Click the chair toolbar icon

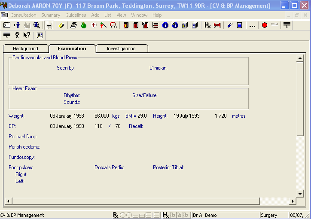click(x=49, y=25)
